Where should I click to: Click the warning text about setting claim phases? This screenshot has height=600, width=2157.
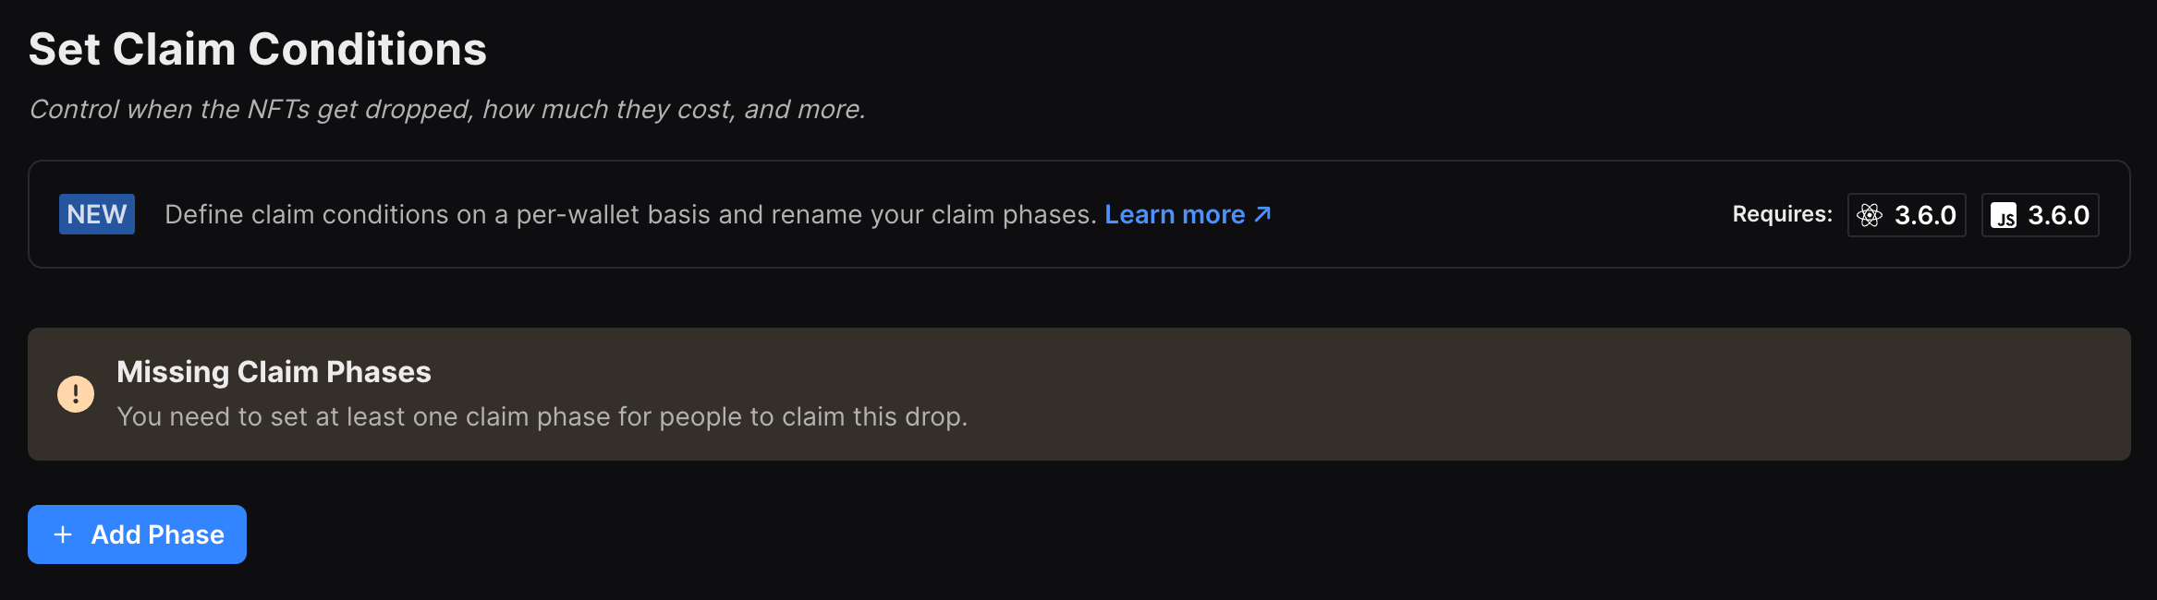542,416
